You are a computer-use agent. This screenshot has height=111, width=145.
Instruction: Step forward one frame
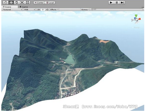pyautogui.click(x=122, y=3)
